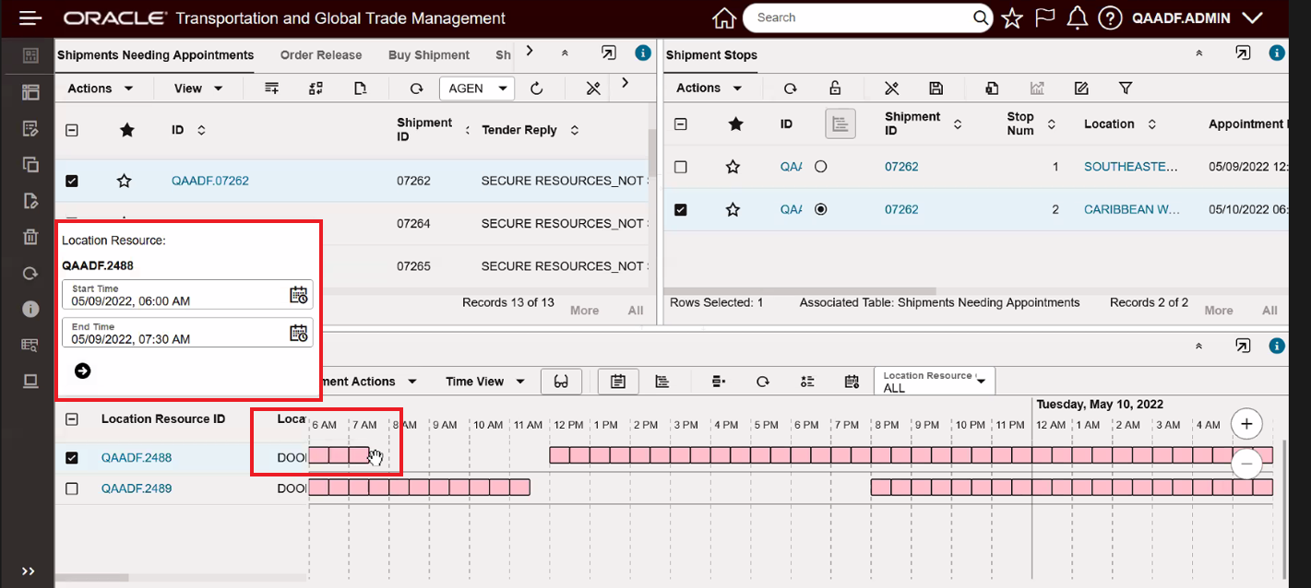Click the Help question mark icon
Image resolution: width=1311 pixels, height=588 pixels.
click(1110, 18)
